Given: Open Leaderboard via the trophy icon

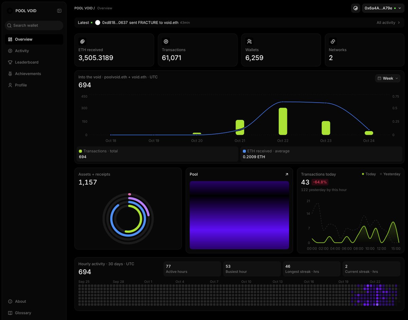Looking at the screenshot, I should (10, 62).
